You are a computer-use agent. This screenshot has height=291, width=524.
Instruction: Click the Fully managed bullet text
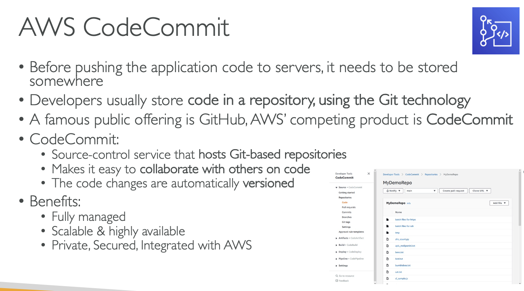[x=88, y=216]
